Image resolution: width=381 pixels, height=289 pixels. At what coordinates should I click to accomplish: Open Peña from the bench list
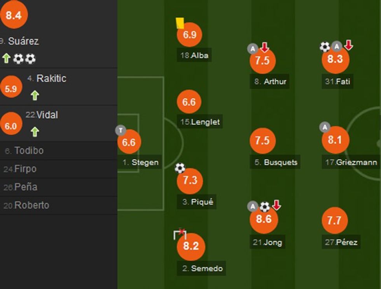click(26, 187)
